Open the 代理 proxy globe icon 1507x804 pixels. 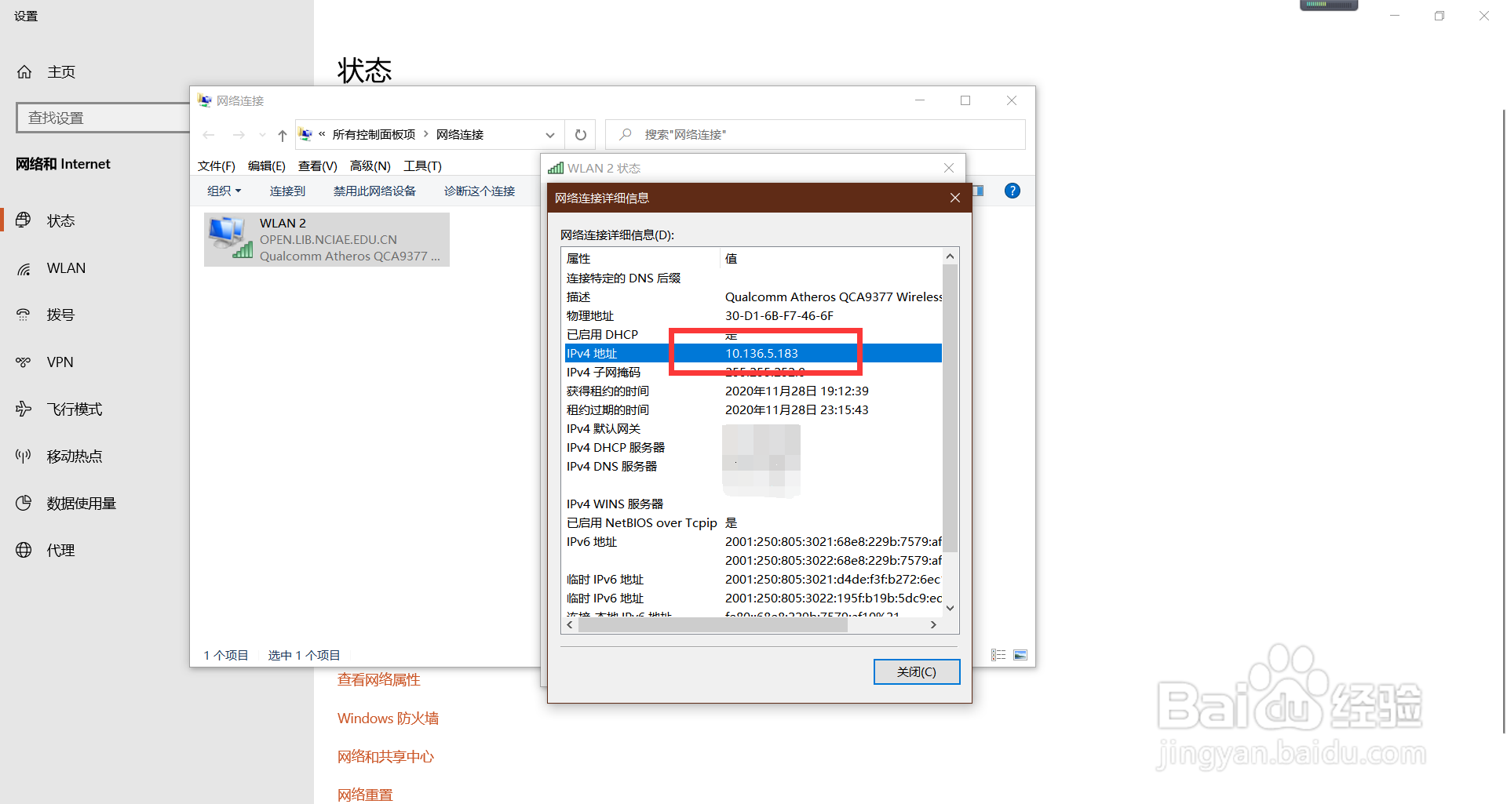pyautogui.click(x=24, y=551)
